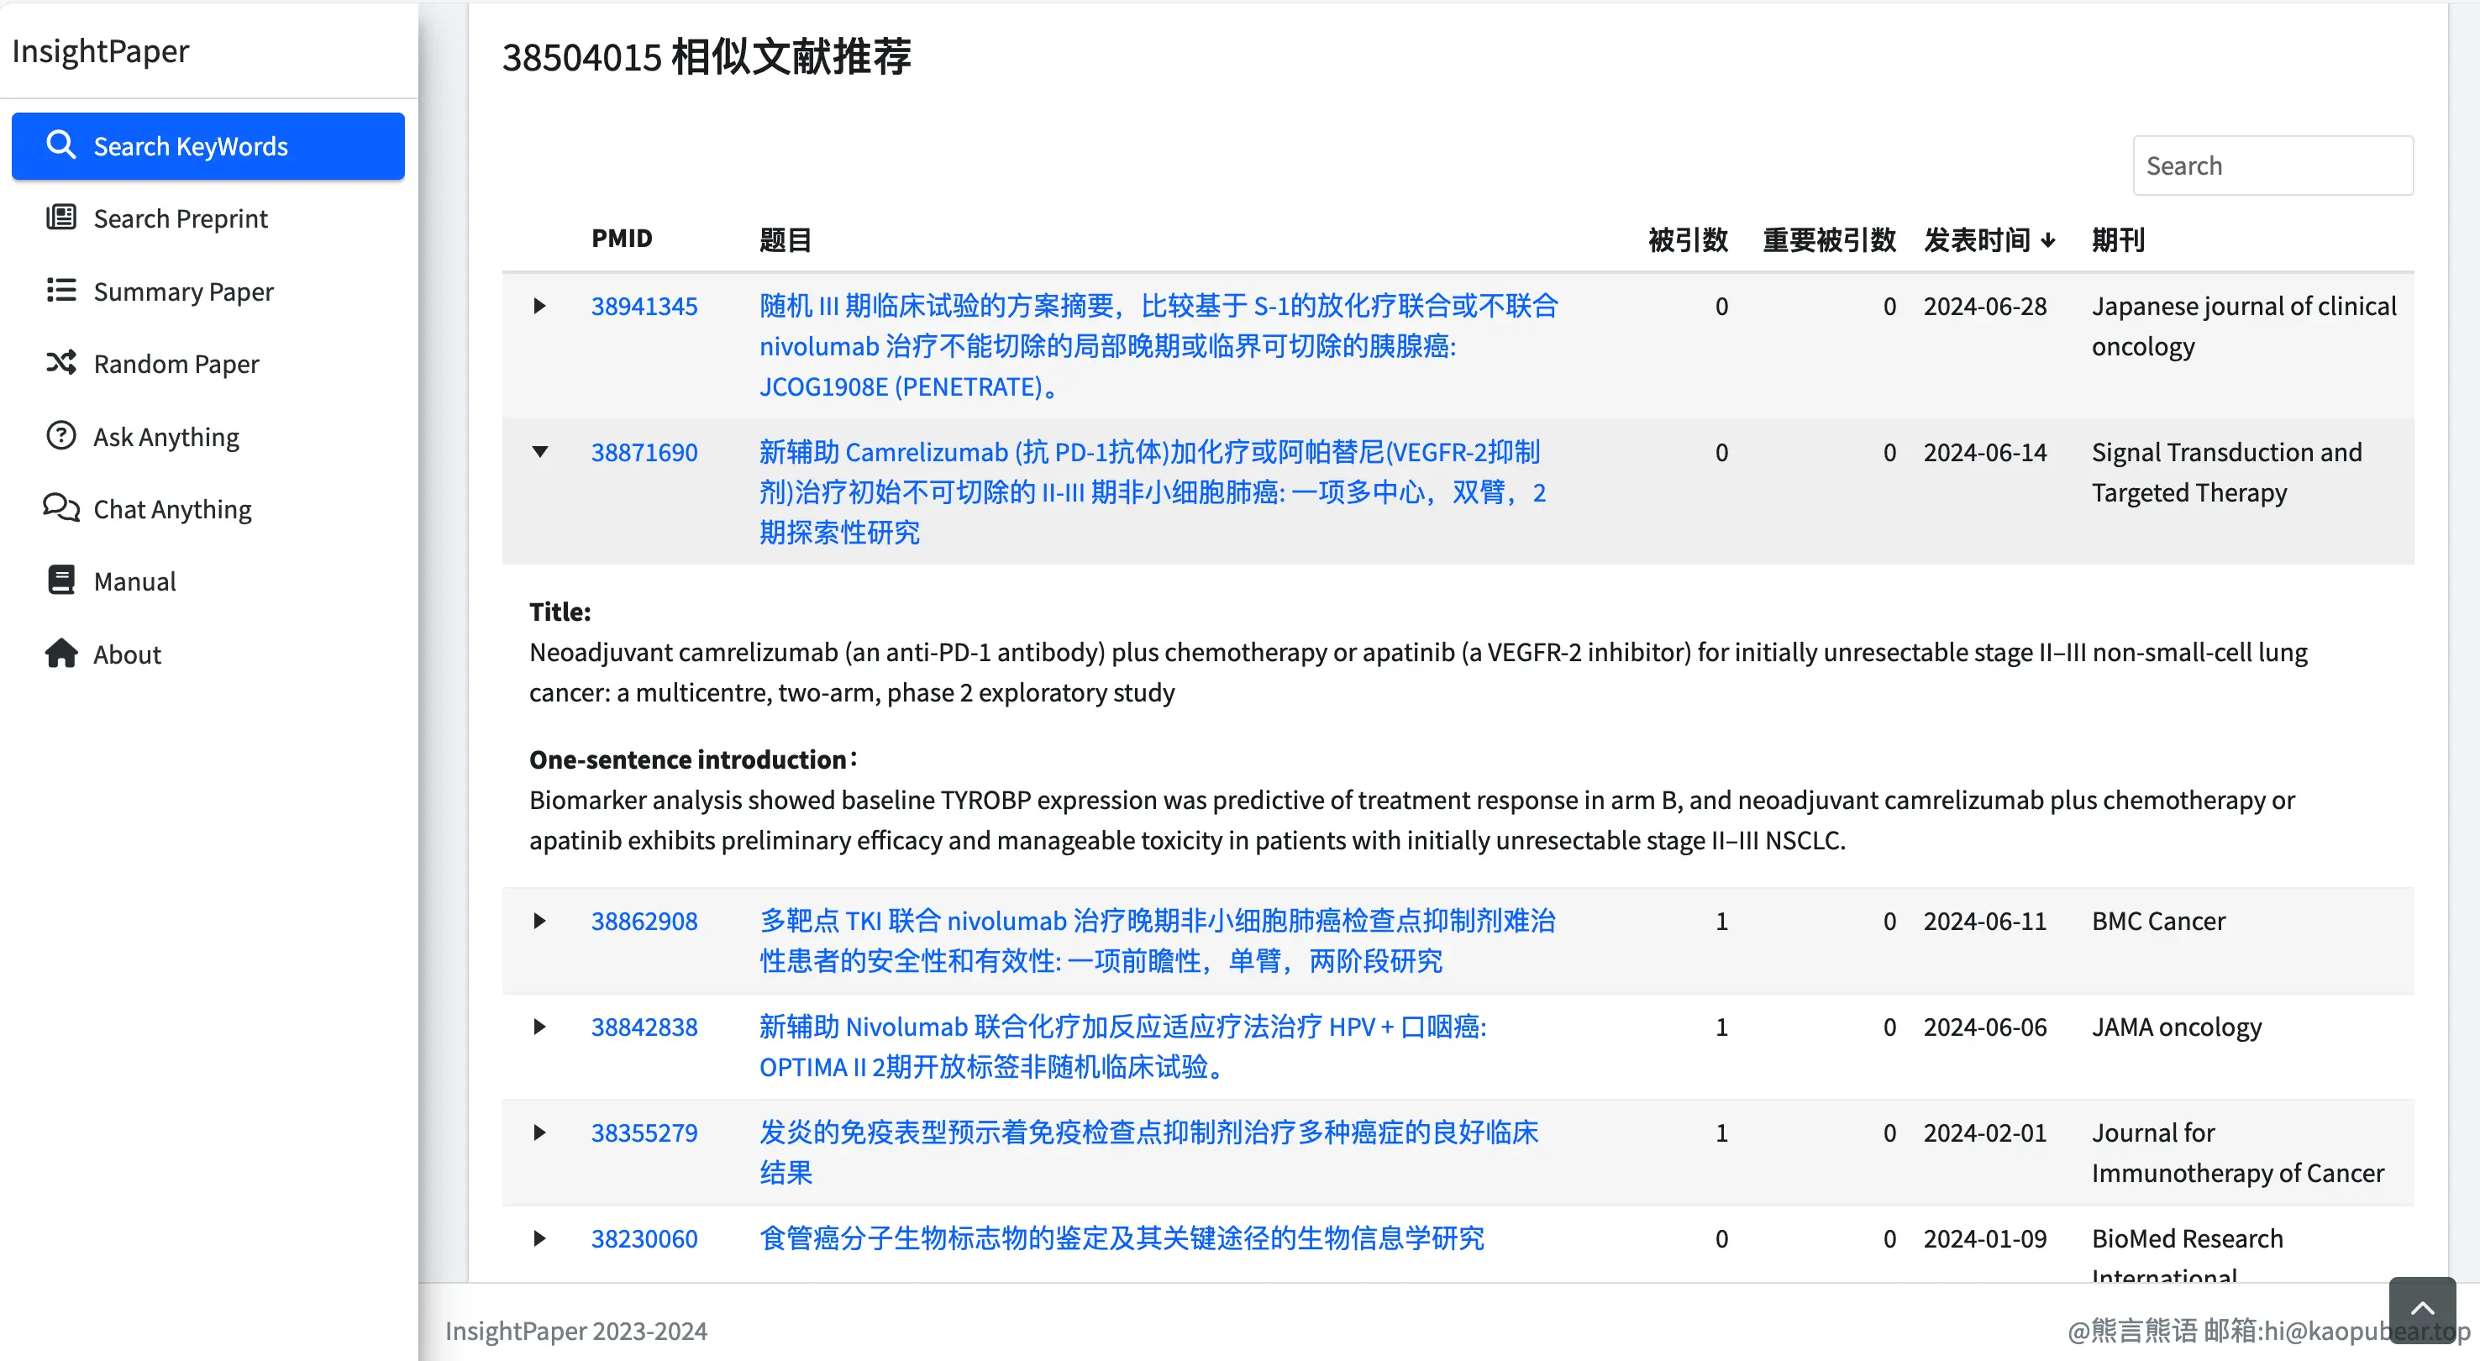Click the newspaper icon beside Search Preprint
This screenshot has width=2480, height=1361.
coord(60,218)
